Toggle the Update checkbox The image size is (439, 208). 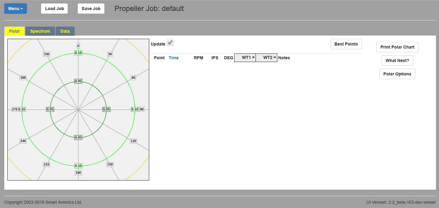170,43
